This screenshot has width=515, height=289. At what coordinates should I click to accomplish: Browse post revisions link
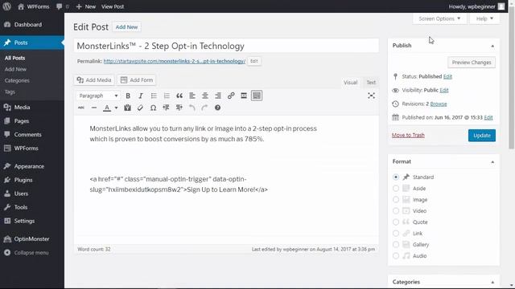[x=439, y=104]
